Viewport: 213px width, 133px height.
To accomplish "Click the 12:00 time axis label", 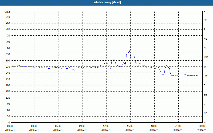I will [x=106, y=126].
